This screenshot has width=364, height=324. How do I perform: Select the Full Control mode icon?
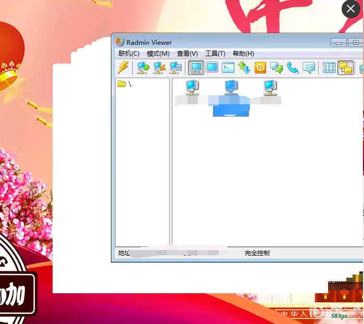pos(196,68)
